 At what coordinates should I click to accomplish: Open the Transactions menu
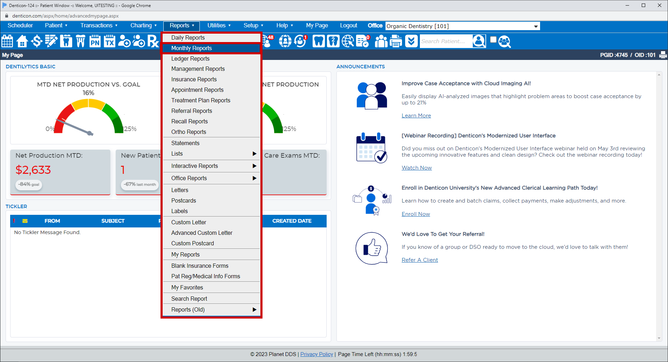(99, 25)
